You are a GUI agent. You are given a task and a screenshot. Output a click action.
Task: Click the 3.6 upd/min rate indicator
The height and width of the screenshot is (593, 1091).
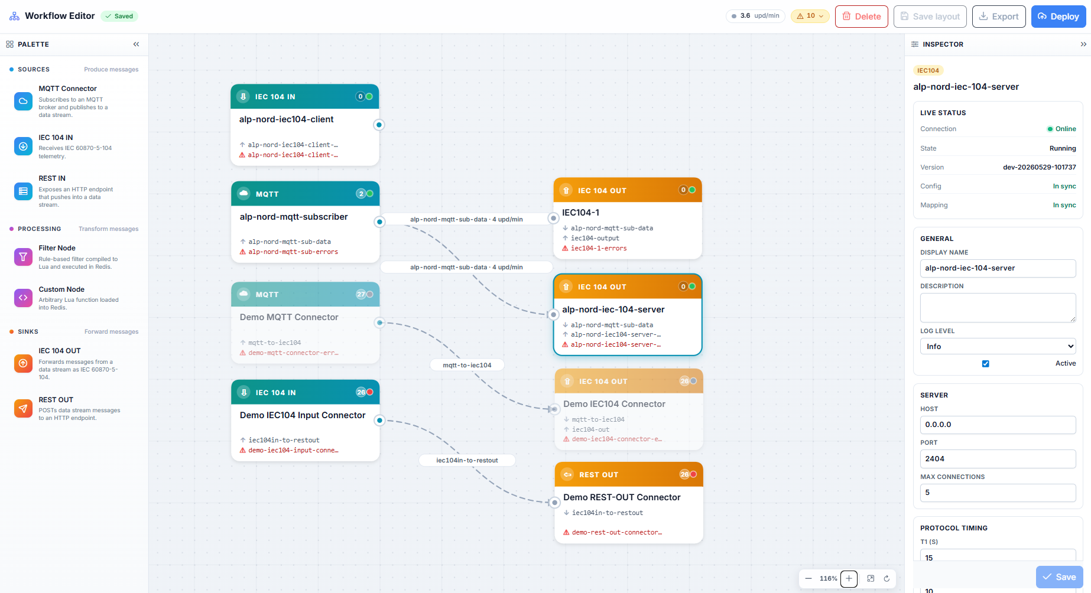(755, 16)
